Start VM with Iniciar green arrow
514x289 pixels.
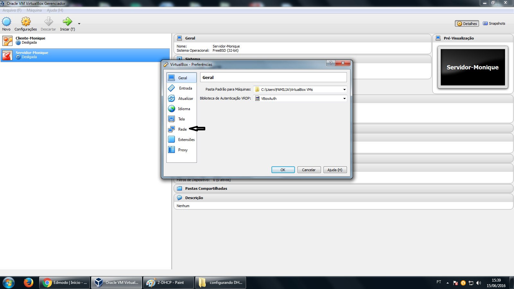click(67, 22)
